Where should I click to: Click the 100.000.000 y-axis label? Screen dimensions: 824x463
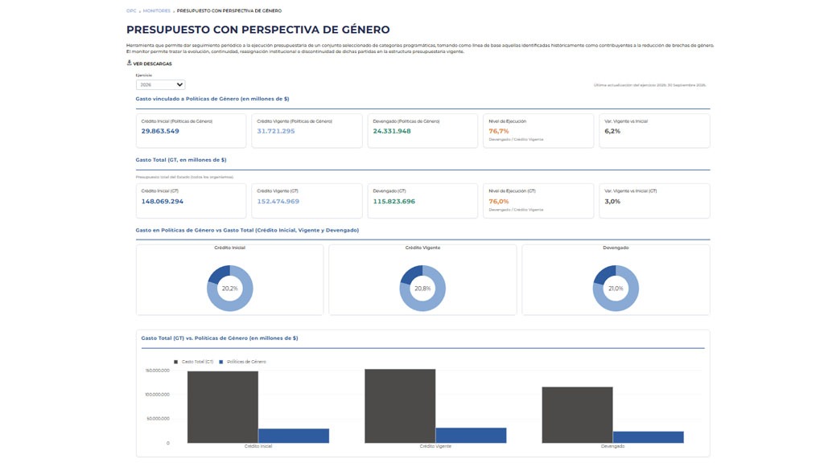pos(158,395)
